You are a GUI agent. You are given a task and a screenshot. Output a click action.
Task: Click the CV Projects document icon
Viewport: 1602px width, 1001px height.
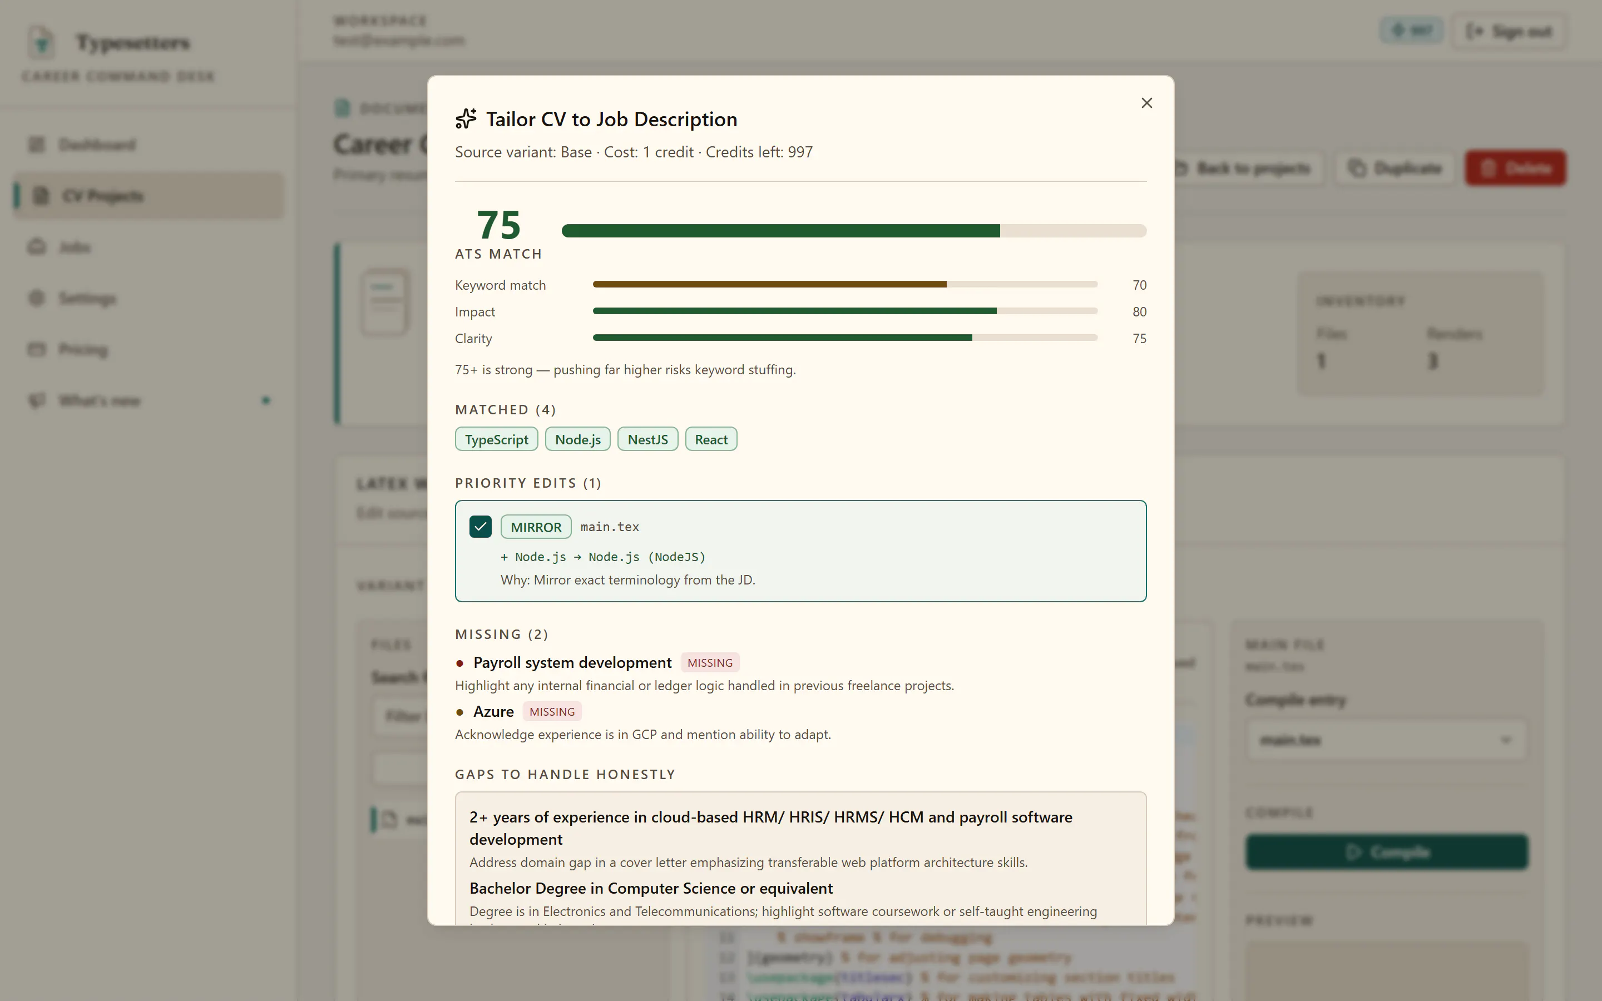click(x=41, y=195)
